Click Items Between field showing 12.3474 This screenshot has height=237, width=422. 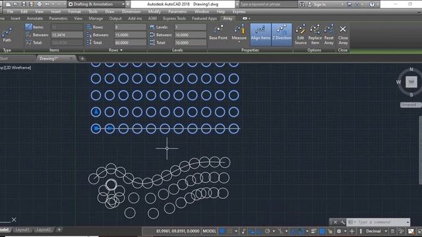click(x=67, y=35)
